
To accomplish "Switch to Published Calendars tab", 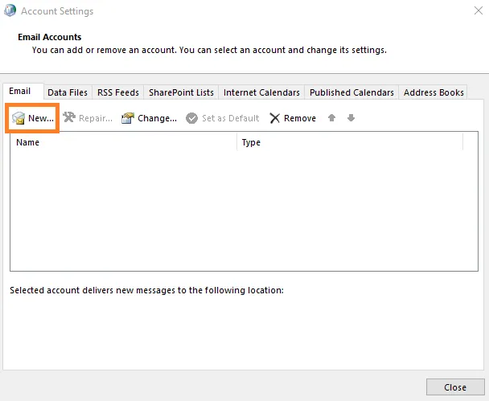I will tap(351, 92).
